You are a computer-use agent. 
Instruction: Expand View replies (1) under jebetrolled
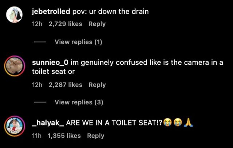[79, 42]
